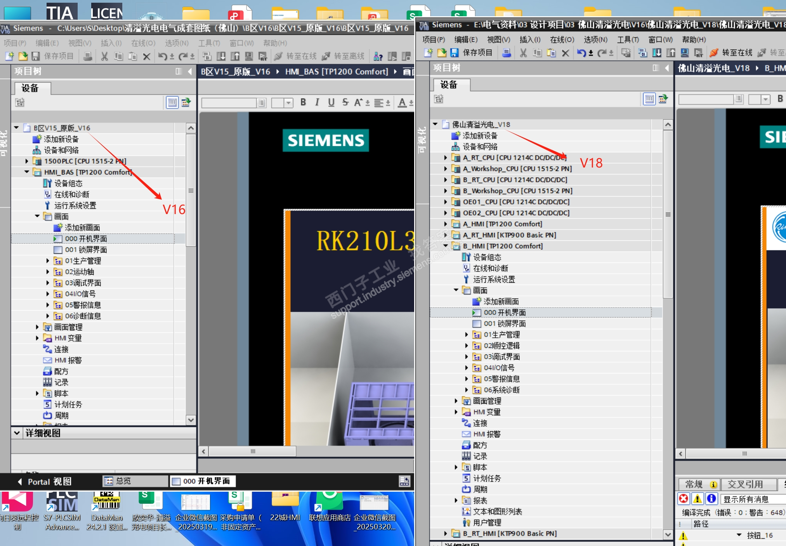Open 001 锁屏界面 screen in V18 tree

(504, 324)
